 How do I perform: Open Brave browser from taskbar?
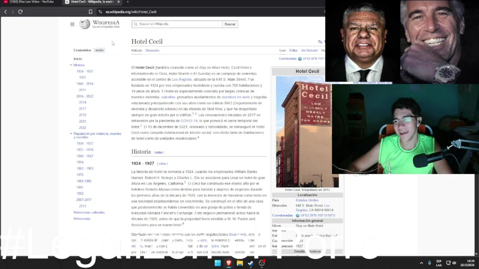tap(229, 263)
